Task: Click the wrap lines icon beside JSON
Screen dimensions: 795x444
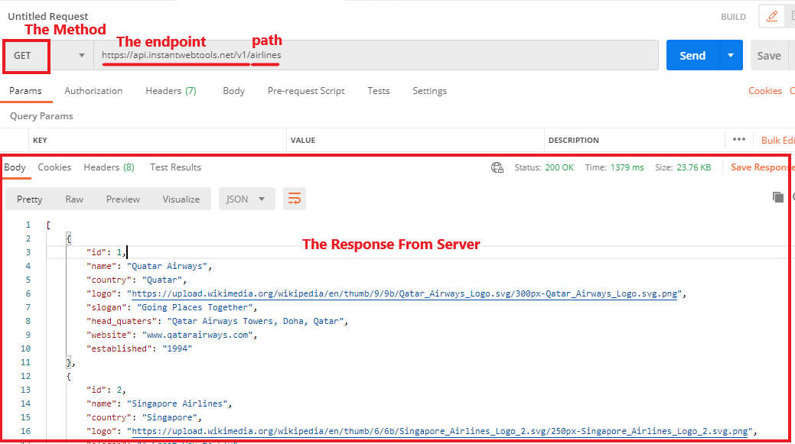Action: pyautogui.click(x=294, y=199)
